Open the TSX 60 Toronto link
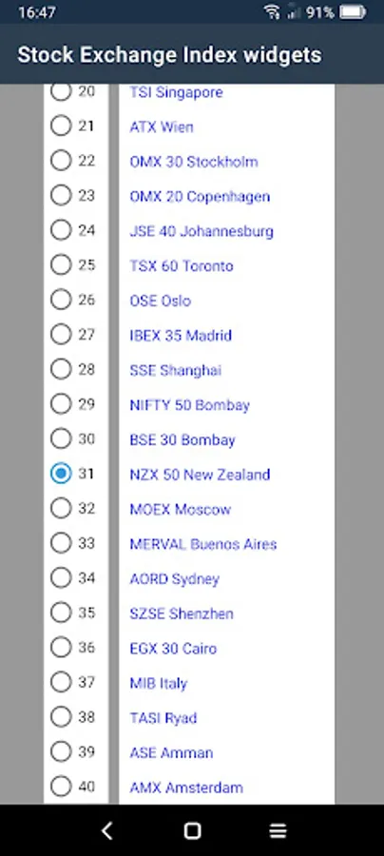Viewport: 384px width, 856px height. click(x=182, y=266)
